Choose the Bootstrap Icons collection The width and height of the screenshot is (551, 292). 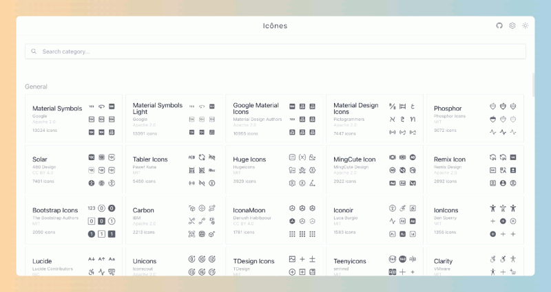pyautogui.click(x=74, y=220)
